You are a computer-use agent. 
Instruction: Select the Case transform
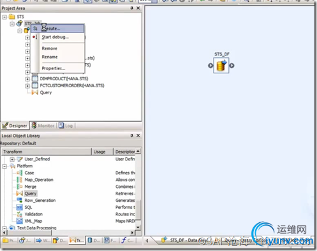click(29, 173)
